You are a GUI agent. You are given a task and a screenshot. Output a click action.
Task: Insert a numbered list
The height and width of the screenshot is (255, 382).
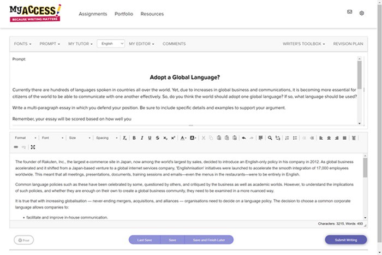tap(288, 138)
